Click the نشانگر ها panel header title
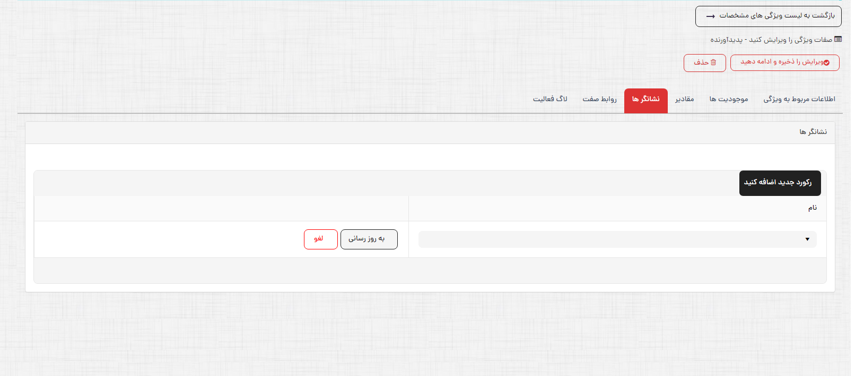The image size is (864, 376). 813,132
